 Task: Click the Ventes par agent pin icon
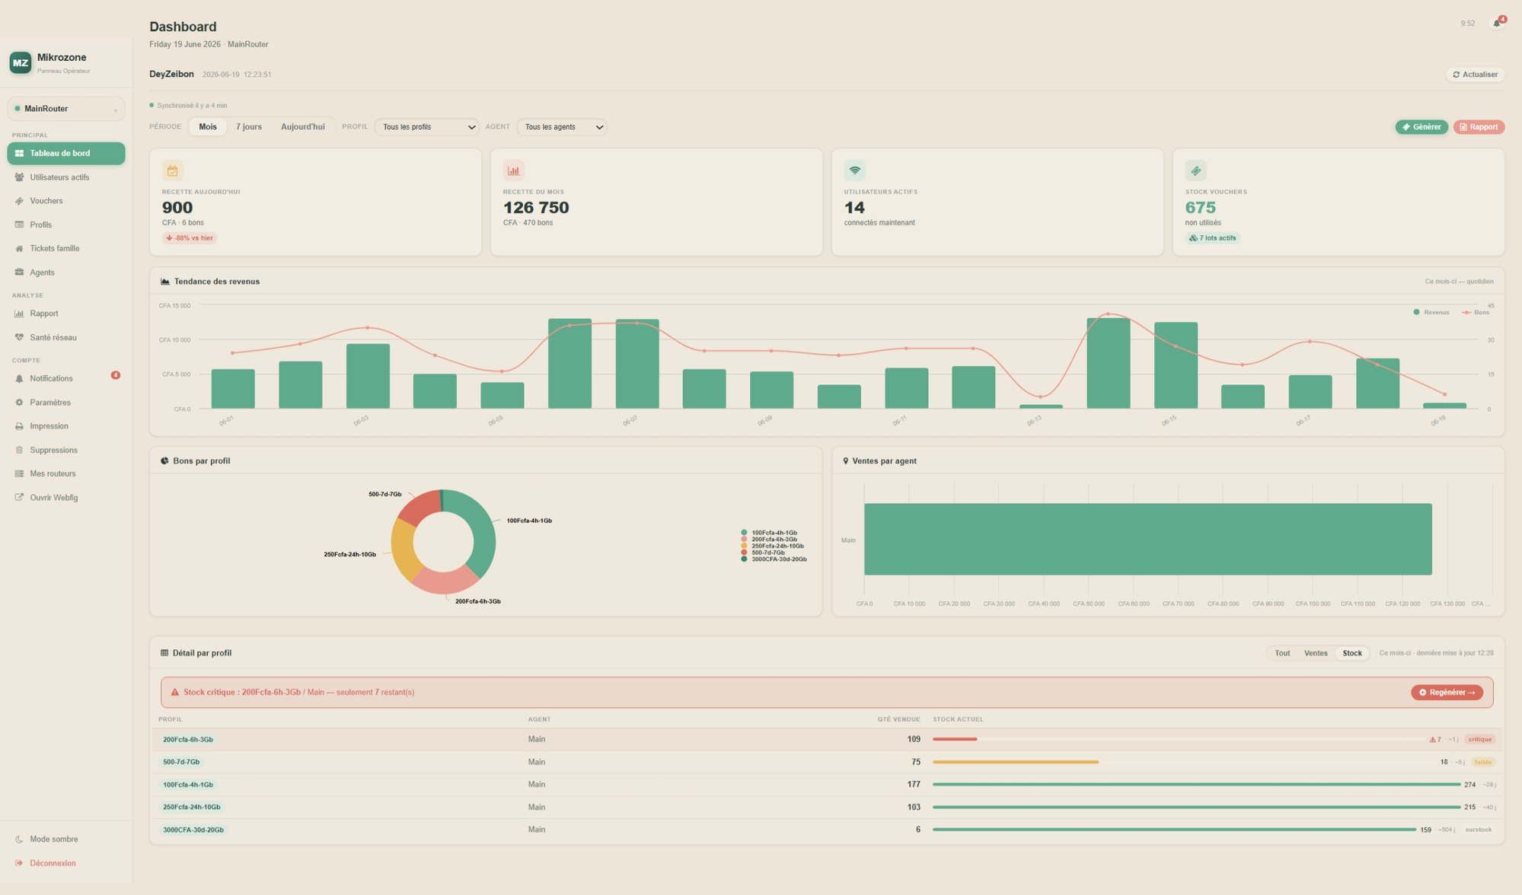(846, 461)
